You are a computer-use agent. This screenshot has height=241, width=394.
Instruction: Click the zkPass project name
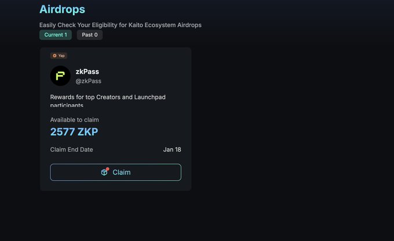pyautogui.click(x=87, y=72)
